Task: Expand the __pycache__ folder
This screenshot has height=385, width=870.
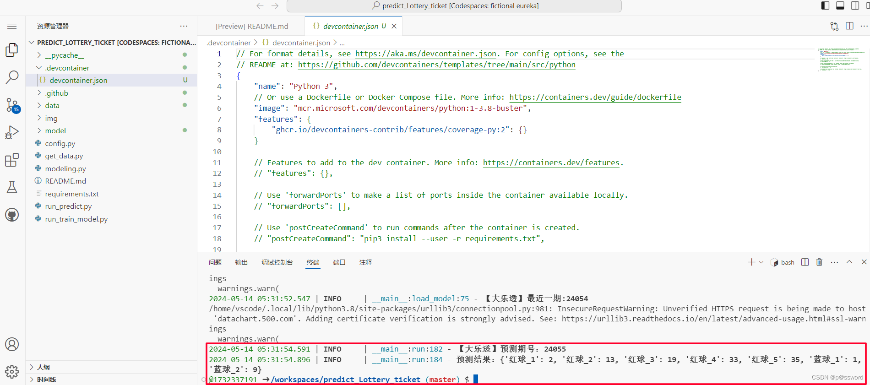Action: (39, 55)
